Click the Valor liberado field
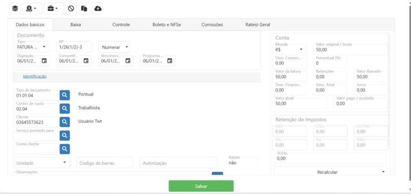 (x=371, y=76)
